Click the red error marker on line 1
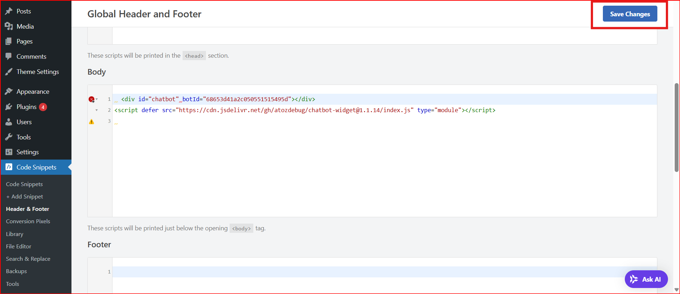 coord(91,99)
